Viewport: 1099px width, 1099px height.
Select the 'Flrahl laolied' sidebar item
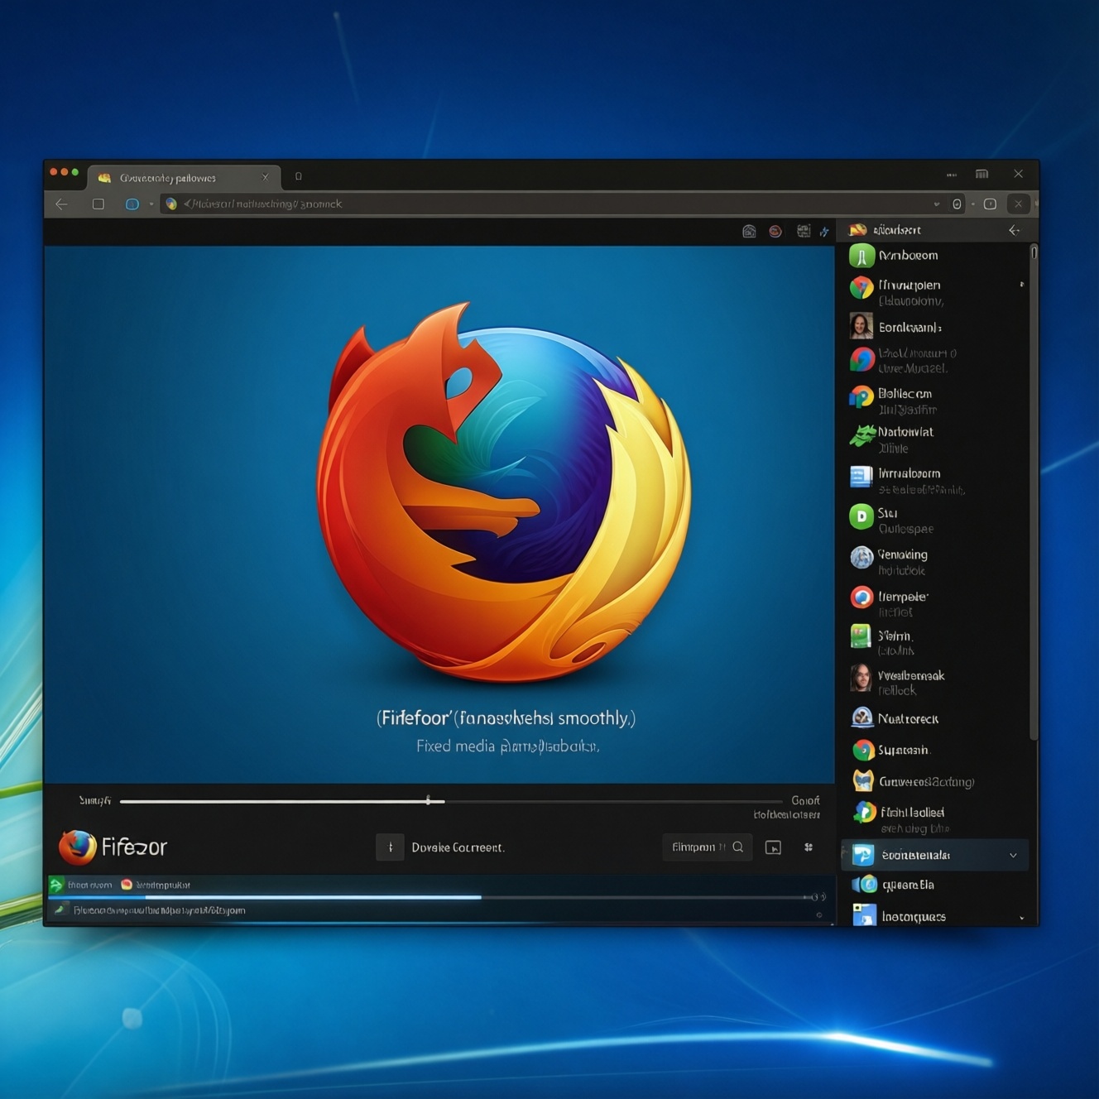(935, 818)
